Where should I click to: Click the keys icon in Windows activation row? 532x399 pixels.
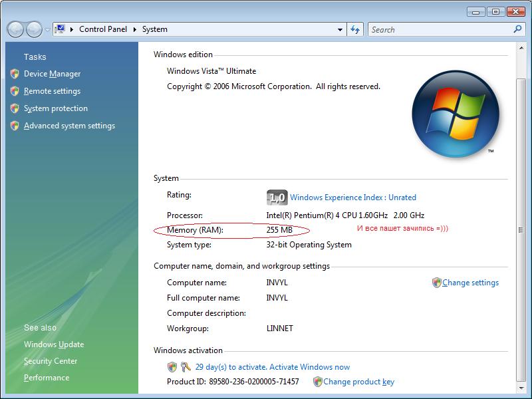coord(186,367)
